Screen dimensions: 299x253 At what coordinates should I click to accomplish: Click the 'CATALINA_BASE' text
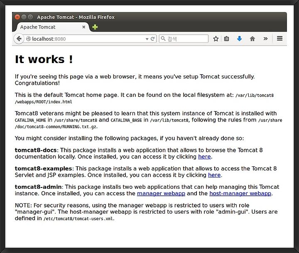[126, 120]
